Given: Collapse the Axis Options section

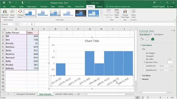Looking at the screenshot, I should click(141, 45).
